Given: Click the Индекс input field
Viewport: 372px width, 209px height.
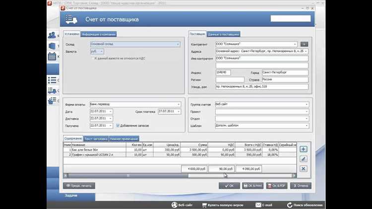Looking at the screenshot, I should pyautogui.click(x=223, y=72).
